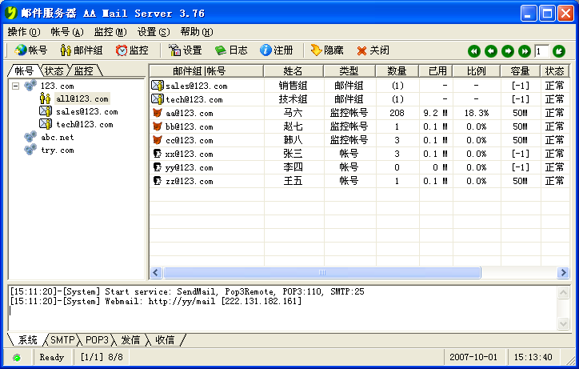Select all@123.com in the tree

click(82, 98)
